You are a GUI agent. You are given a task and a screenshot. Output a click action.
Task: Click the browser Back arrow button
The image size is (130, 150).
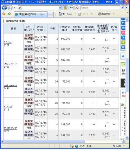coord(4,8)
